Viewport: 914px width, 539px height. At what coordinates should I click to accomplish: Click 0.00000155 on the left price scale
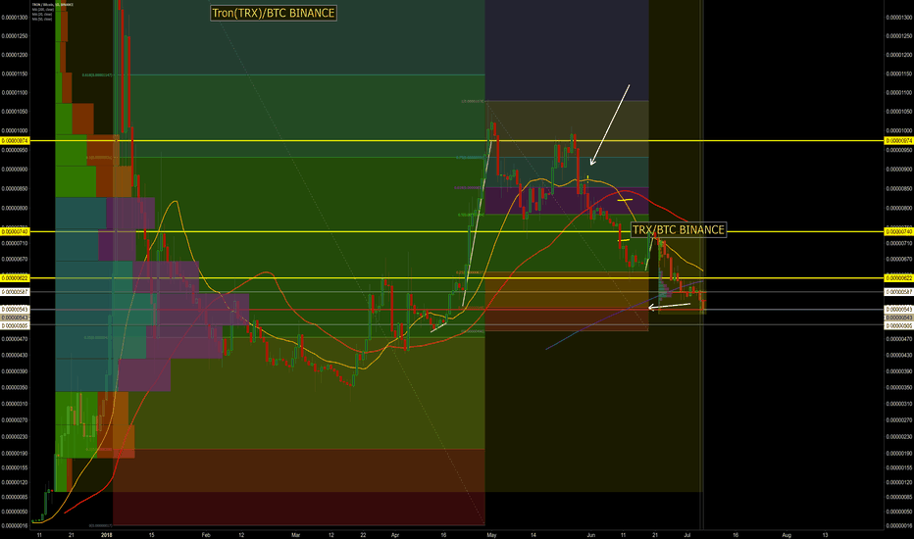tap(15, 467)
